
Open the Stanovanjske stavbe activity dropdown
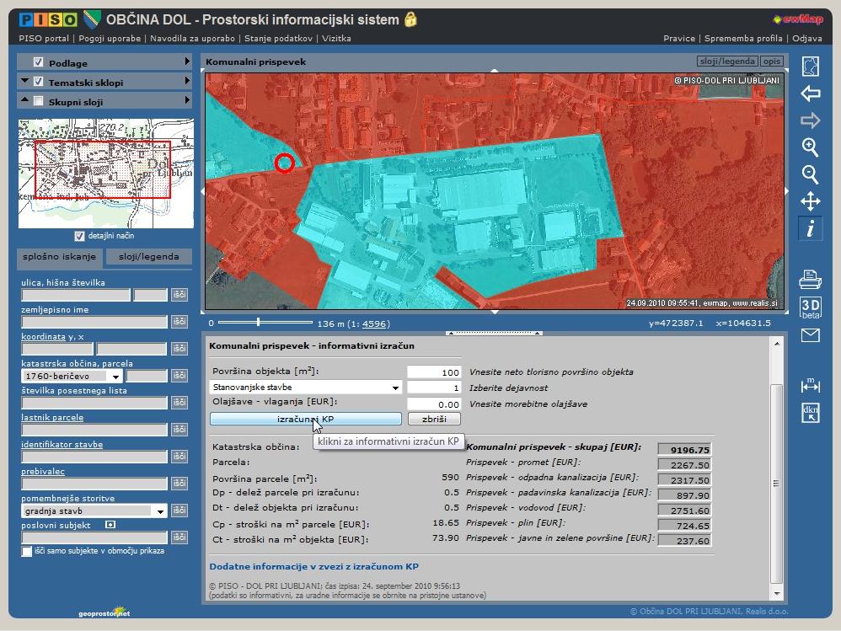(x=395, y=388)
